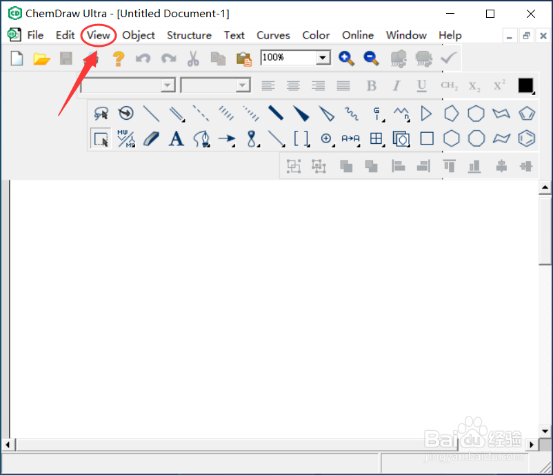
Task: Select the Lasso tool
Action: pyautogui.click(x=101, y=114)
